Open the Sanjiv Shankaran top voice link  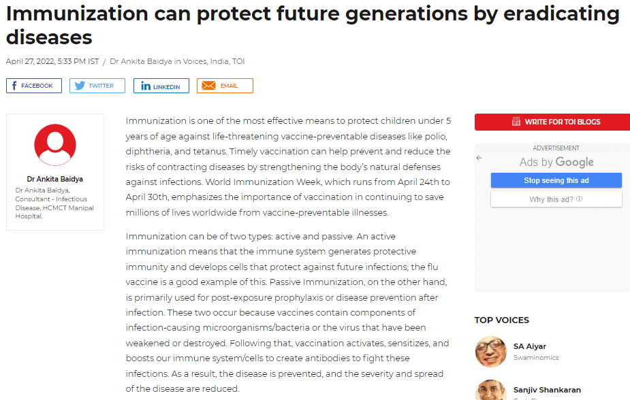pyautogui.click(x=547, y=390)
